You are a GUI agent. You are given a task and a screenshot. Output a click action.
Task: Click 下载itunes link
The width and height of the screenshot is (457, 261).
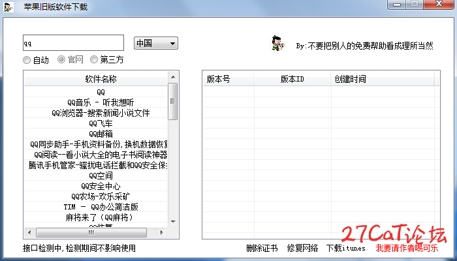click(345, 248)
